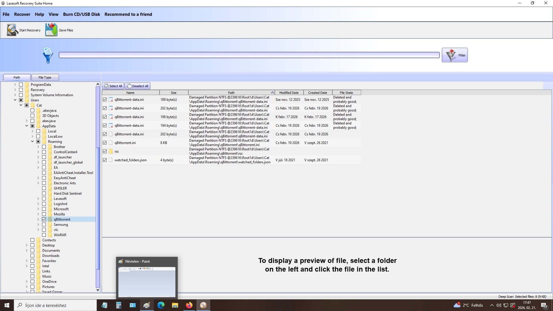Uncheck the watched_folders.json checkbox
The width and height of the screenshot is (553, 311).
[x=105, y=160]
